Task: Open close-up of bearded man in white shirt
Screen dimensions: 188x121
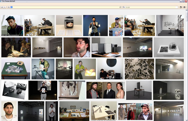Action: point(77,47)
